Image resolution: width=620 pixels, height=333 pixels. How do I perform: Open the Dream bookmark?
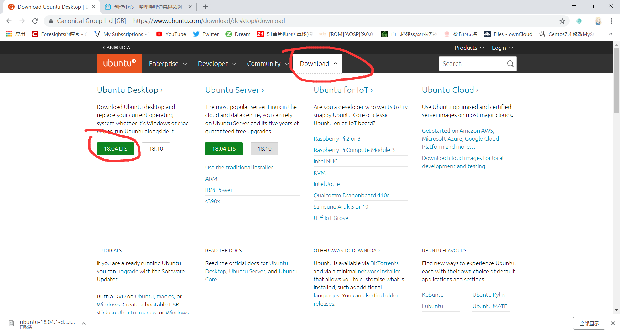(x=238, y=34)
